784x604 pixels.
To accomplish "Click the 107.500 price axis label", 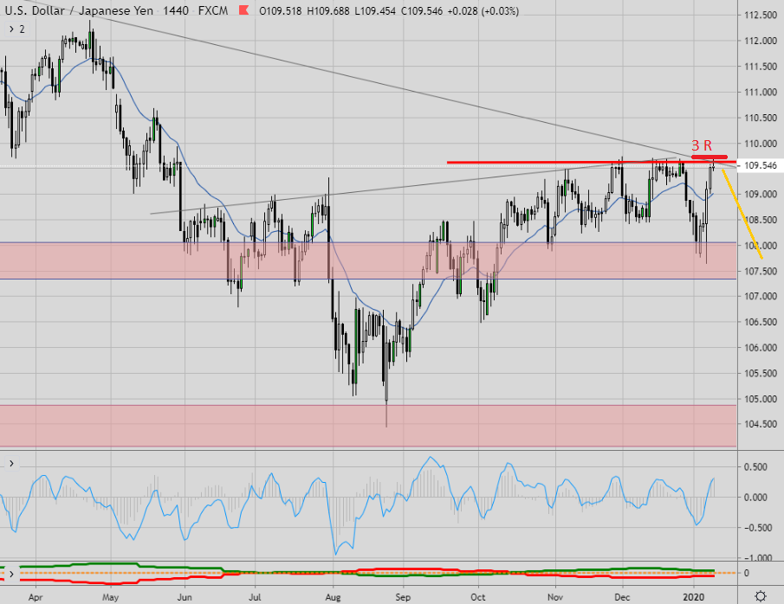I will (761, 271).
